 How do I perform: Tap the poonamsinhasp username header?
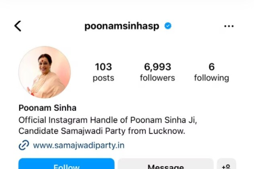pos(122,26)
